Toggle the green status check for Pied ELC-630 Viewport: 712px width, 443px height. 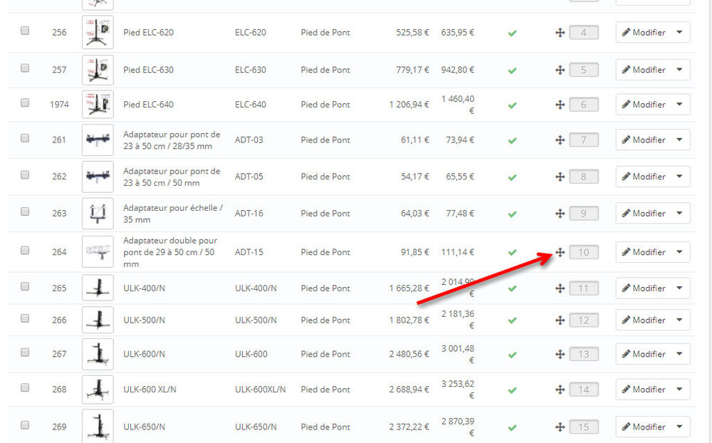(x=512, y=71)
